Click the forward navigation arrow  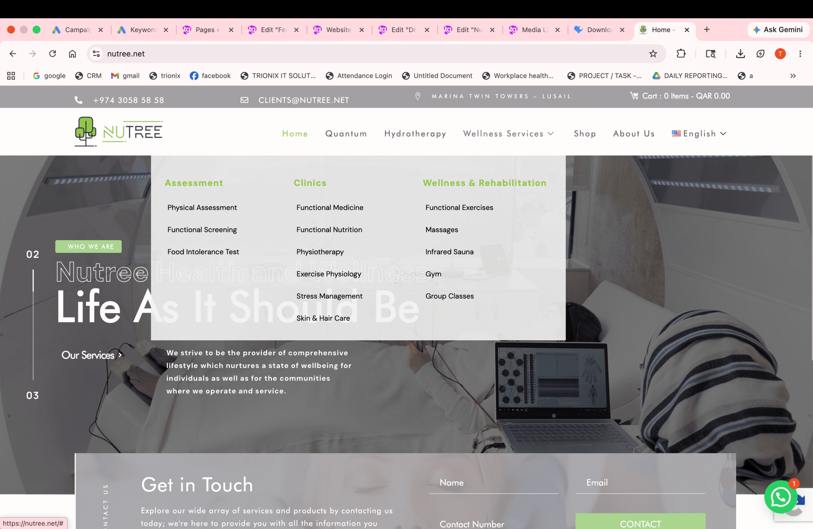point(32,54)
